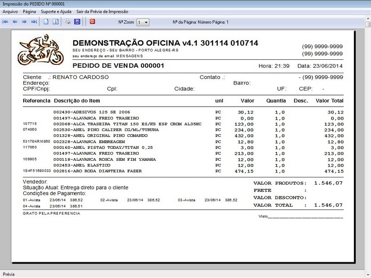Click the Visto signature line
This screenshot has height=278, width=371.
click(x=301, y=216)
